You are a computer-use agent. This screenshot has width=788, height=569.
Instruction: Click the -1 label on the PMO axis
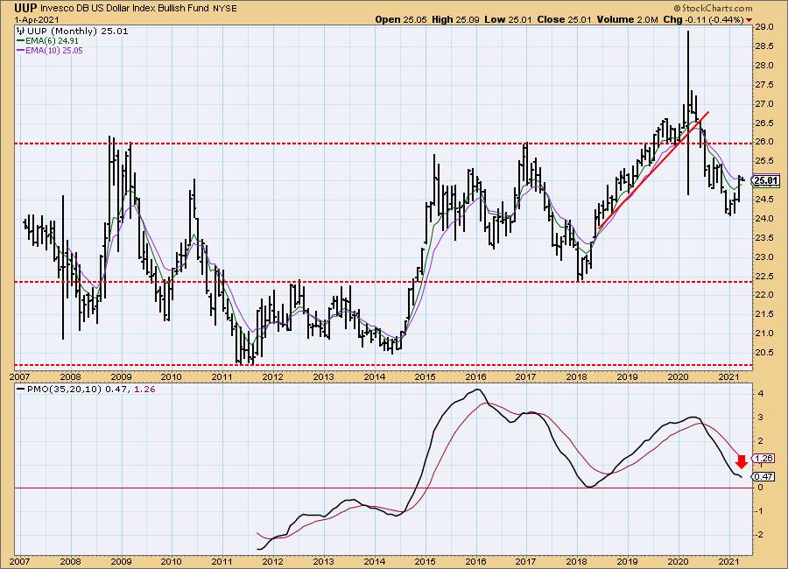click(x=760, y=511)
